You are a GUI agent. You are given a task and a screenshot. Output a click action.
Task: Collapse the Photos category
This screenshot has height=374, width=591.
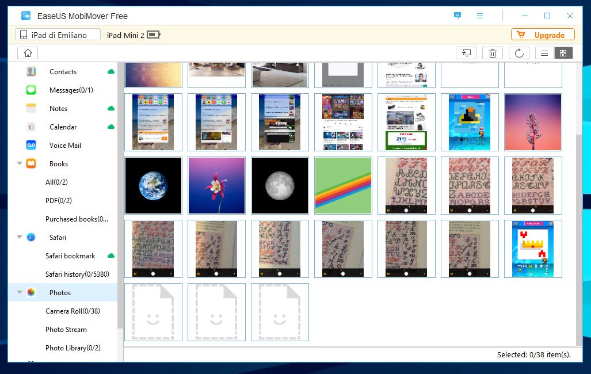(x=20, y=293)
